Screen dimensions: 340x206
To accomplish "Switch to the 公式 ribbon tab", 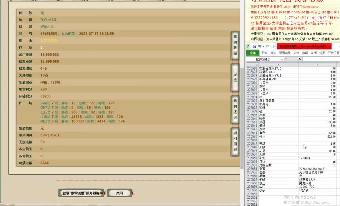I will point(296,53).
